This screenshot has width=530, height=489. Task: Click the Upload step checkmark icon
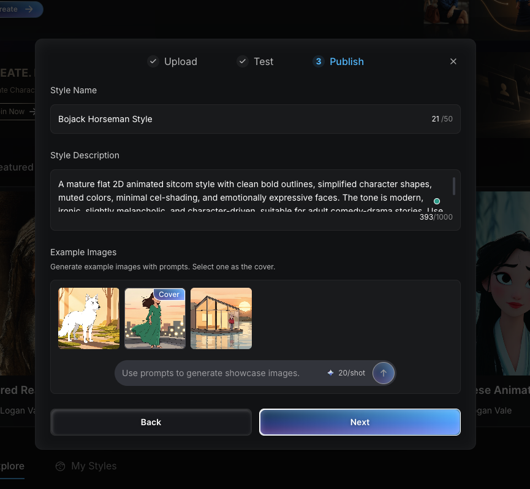point(153,61)
